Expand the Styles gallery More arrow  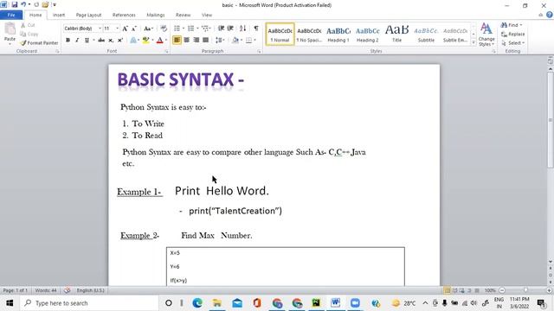473,42
